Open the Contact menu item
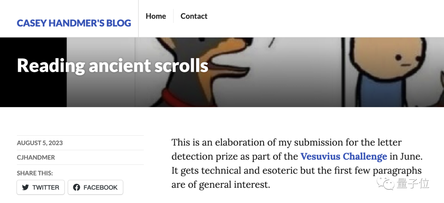Viewport: 444px width, 203px height. (194, 16)
